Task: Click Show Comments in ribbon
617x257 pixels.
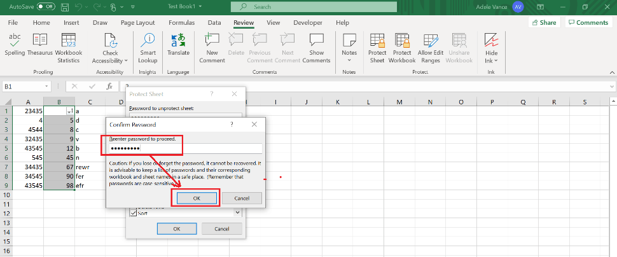Action: (x=316, y=48)
